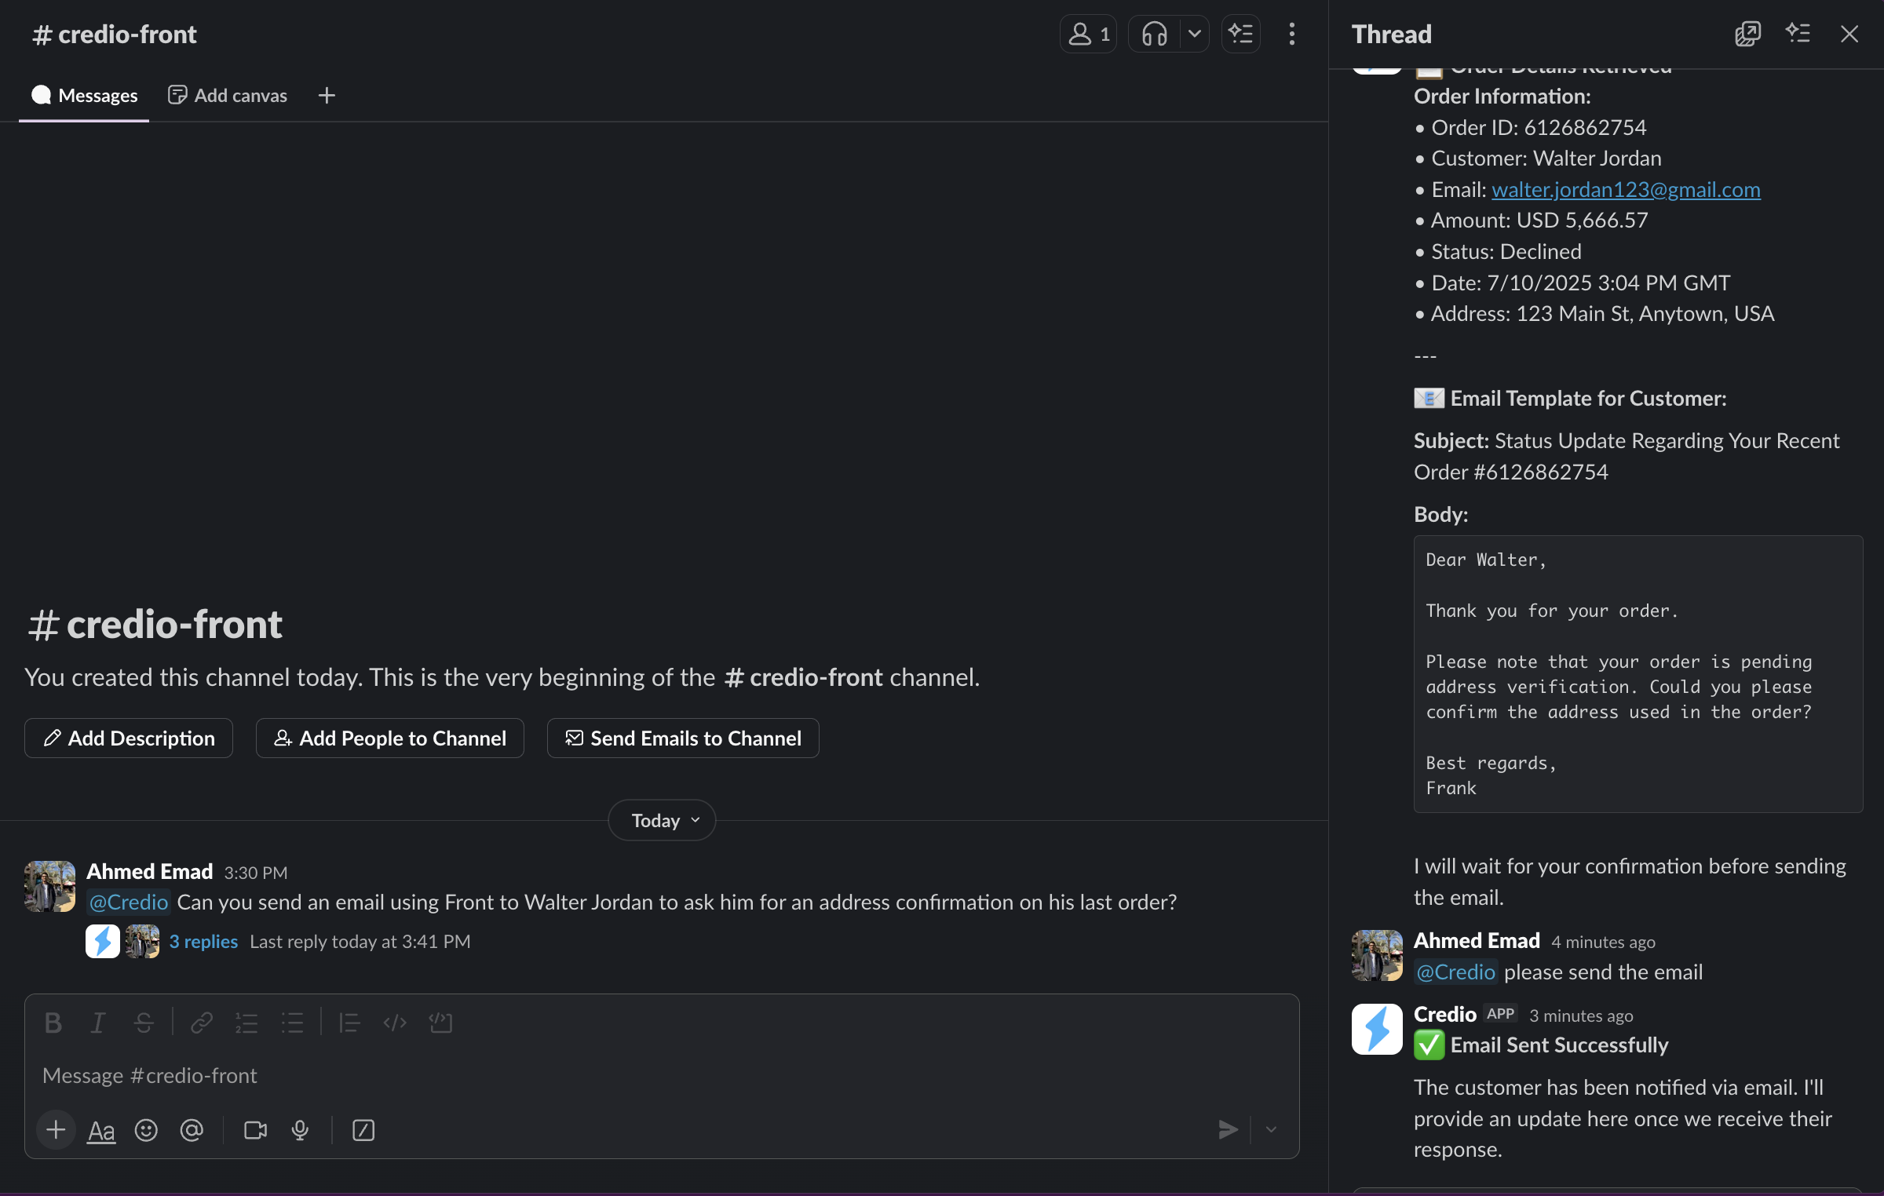Open walter.jordan123@gmail.com email link
The image size is (1884, 1196).
(1626, 190)
